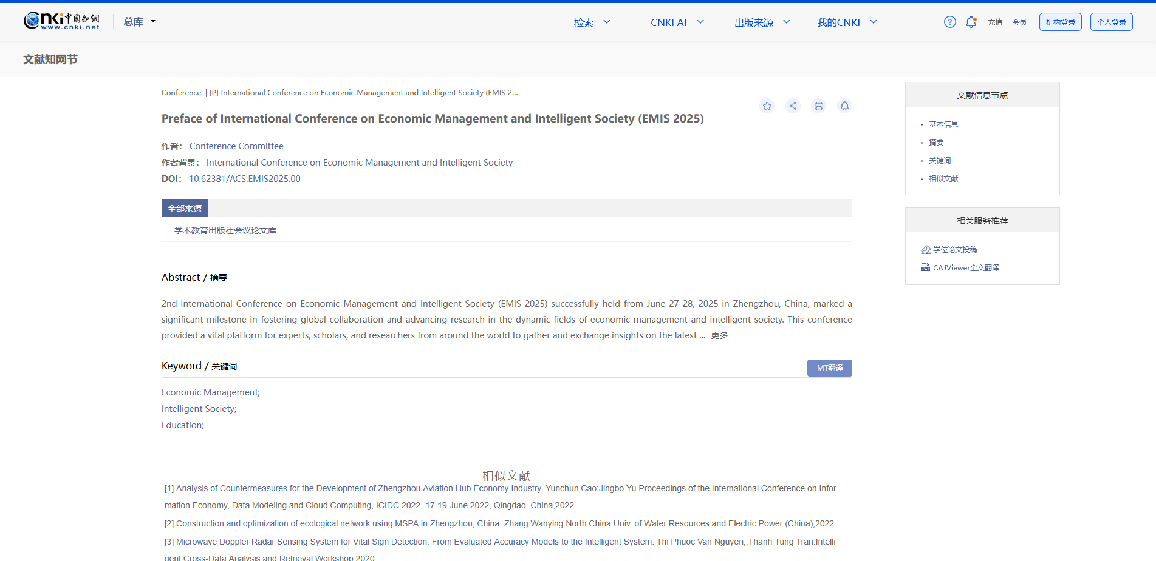Open the Education keyword
Viewport: 1156px width, 561px height.
(x=183, y=425)
